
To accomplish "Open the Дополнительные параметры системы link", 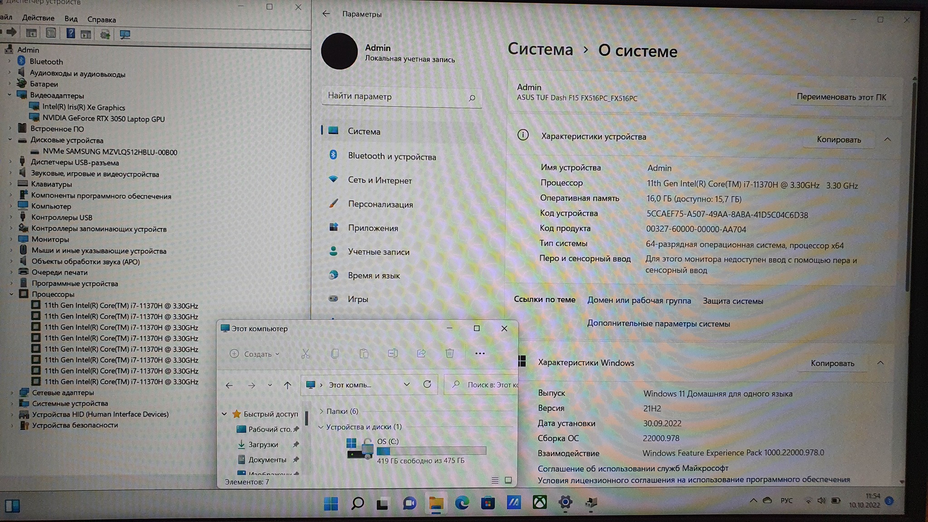I will coord(658,324).
